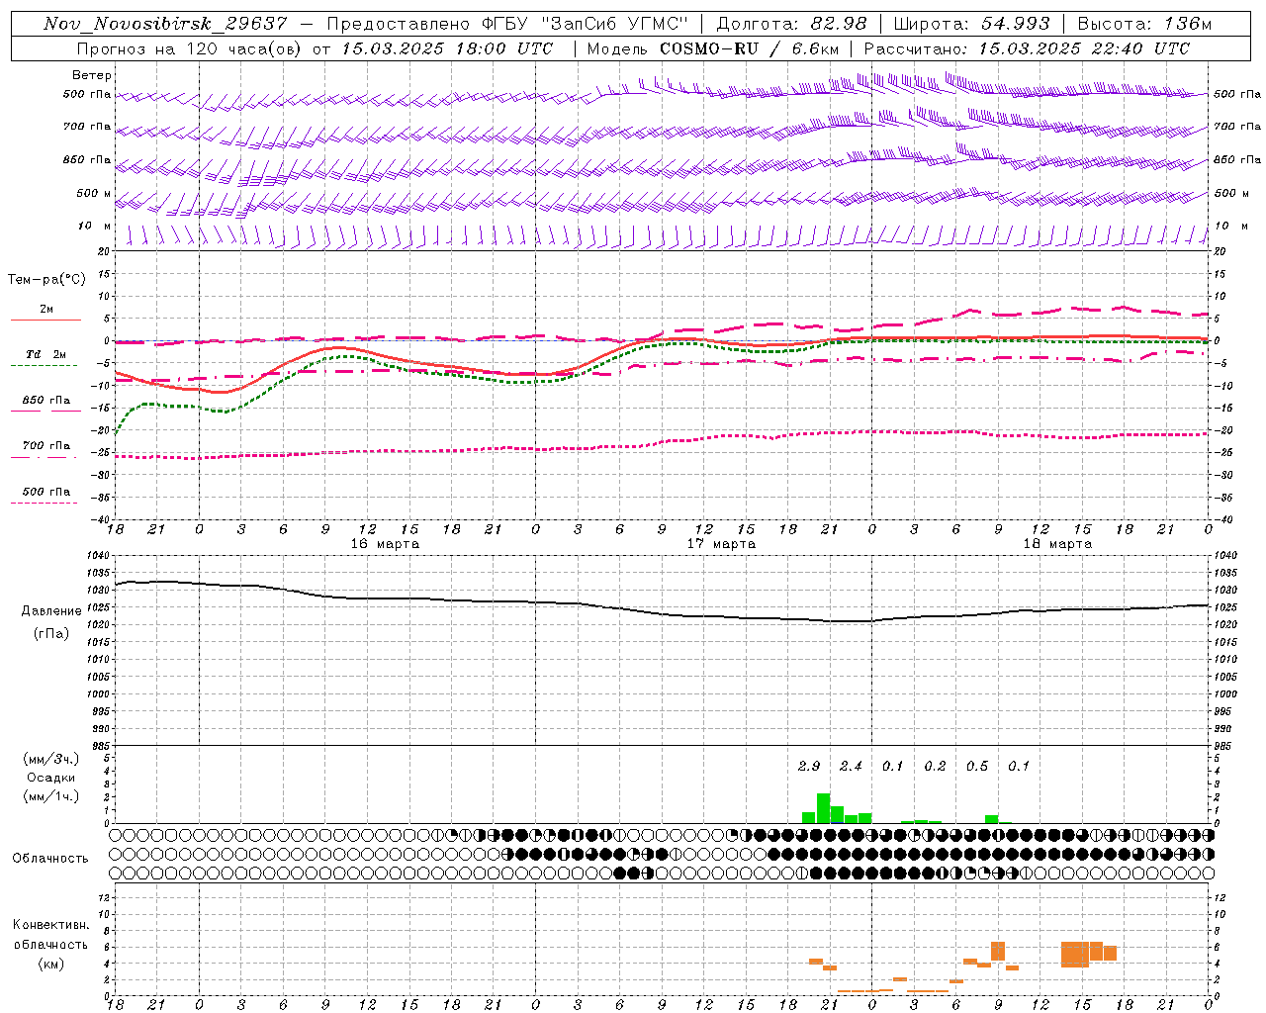Click the tallest green precipitation bar
1266x1013 pixels.
823,808
